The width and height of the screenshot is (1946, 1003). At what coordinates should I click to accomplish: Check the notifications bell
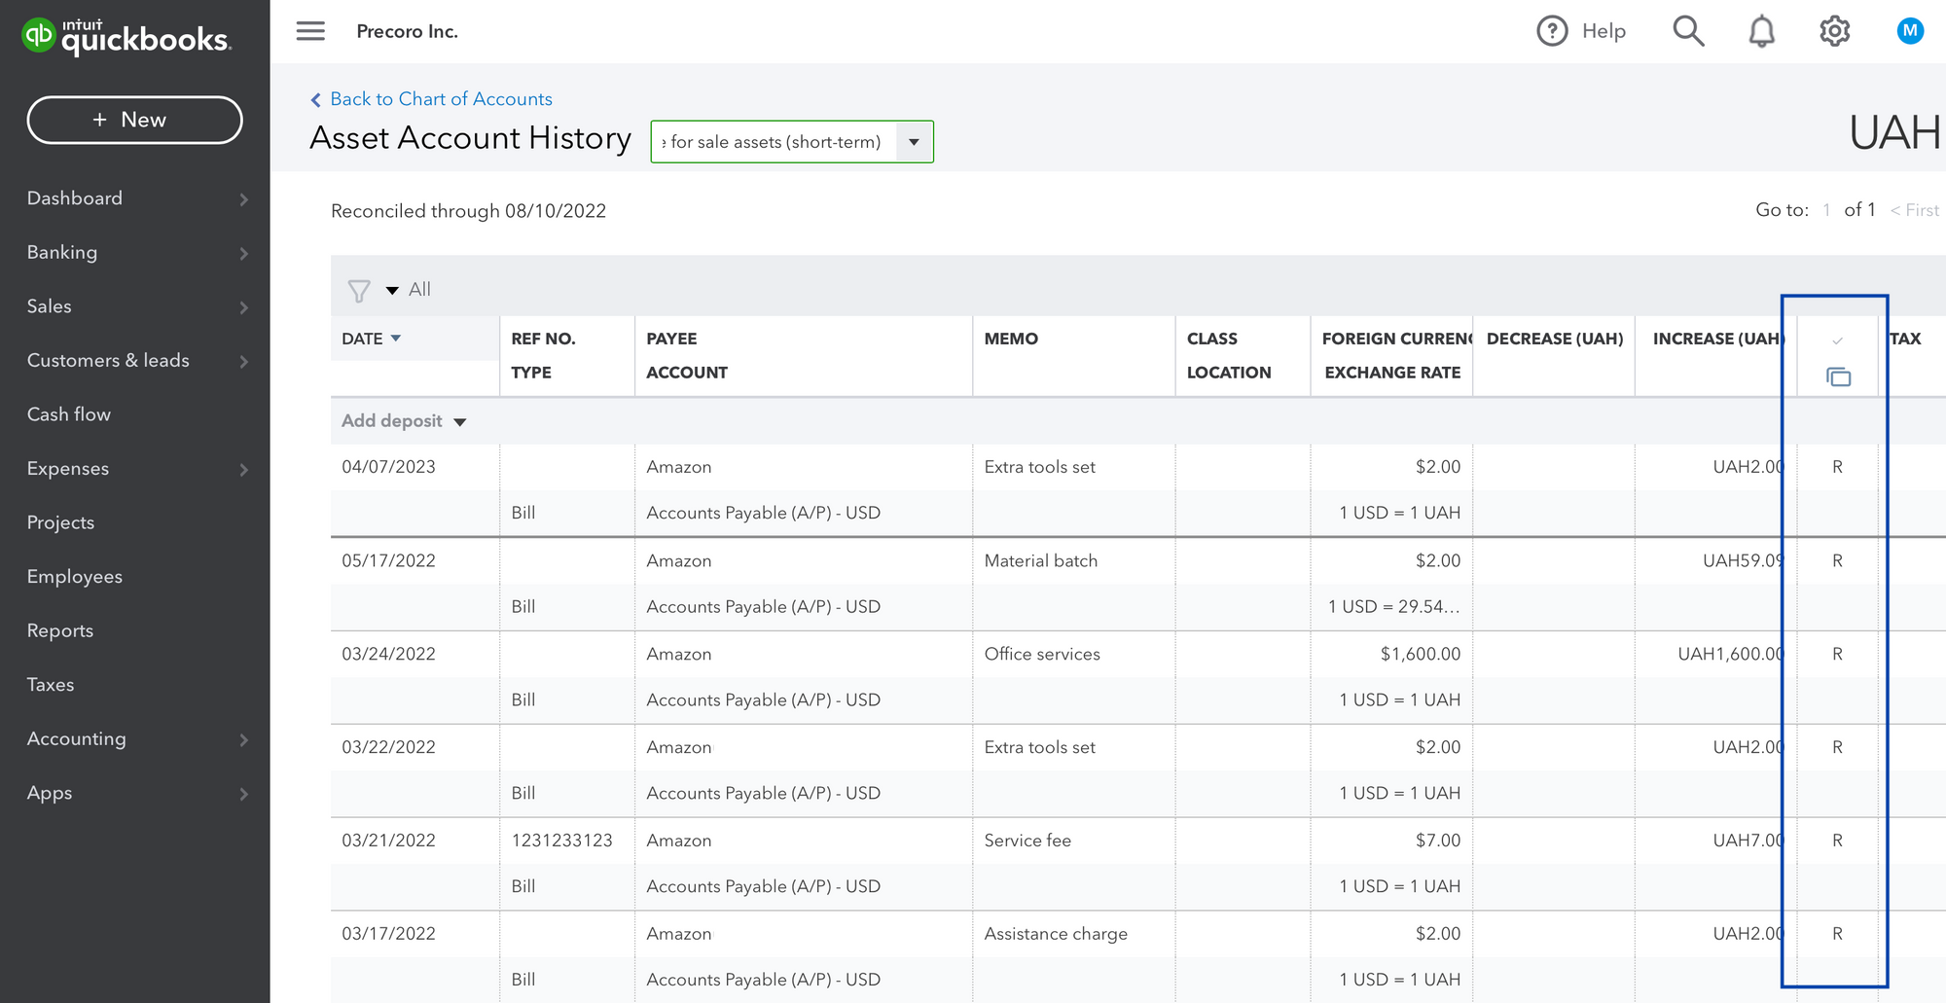(x=1762, y=30)
